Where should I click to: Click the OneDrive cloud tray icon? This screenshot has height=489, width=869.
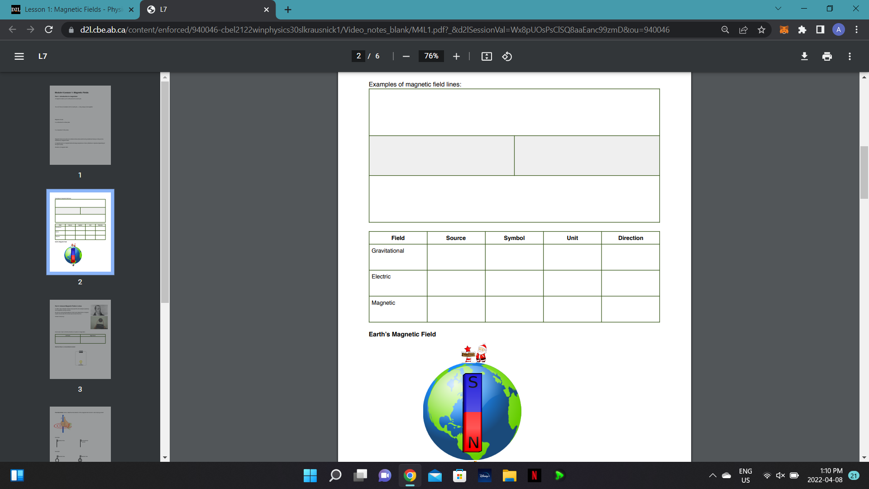pos(726,475)
